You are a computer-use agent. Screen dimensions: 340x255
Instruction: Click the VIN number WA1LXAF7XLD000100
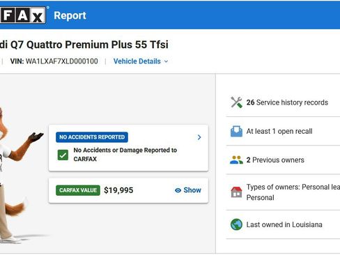pos(61,61)
